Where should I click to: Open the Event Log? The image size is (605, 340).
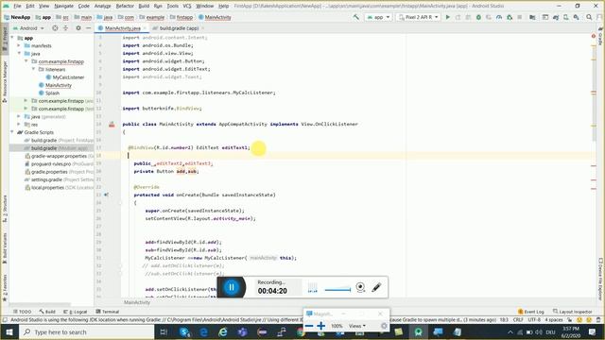point(531,312)
